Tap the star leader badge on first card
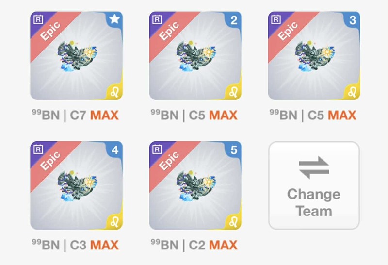The image size is (388, 265). 114,19
